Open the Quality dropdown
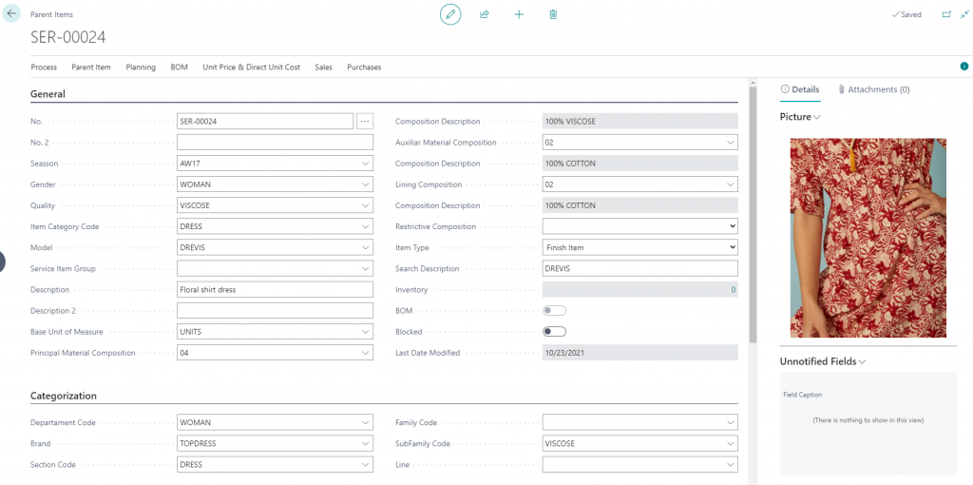 coord(365,205)
